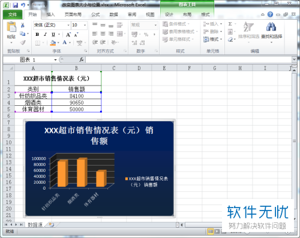Screen dimensions: 300x238
Task: Center text horizontally
Action: click(x=103, y=34)
